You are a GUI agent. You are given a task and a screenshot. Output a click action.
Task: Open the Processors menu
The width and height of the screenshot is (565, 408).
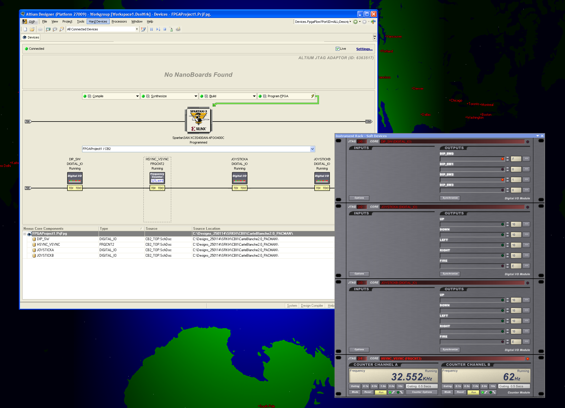click(119, 21)
